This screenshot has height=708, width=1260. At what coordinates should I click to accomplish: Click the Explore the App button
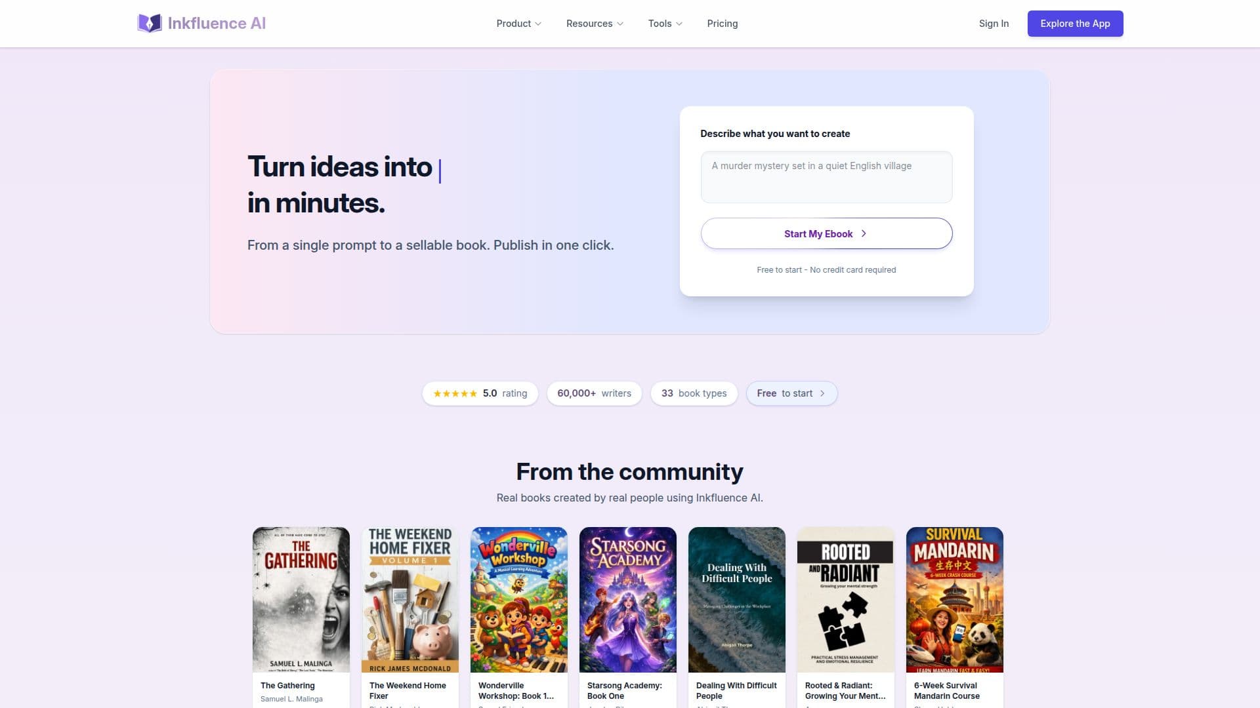click(x=1075, y=24)
